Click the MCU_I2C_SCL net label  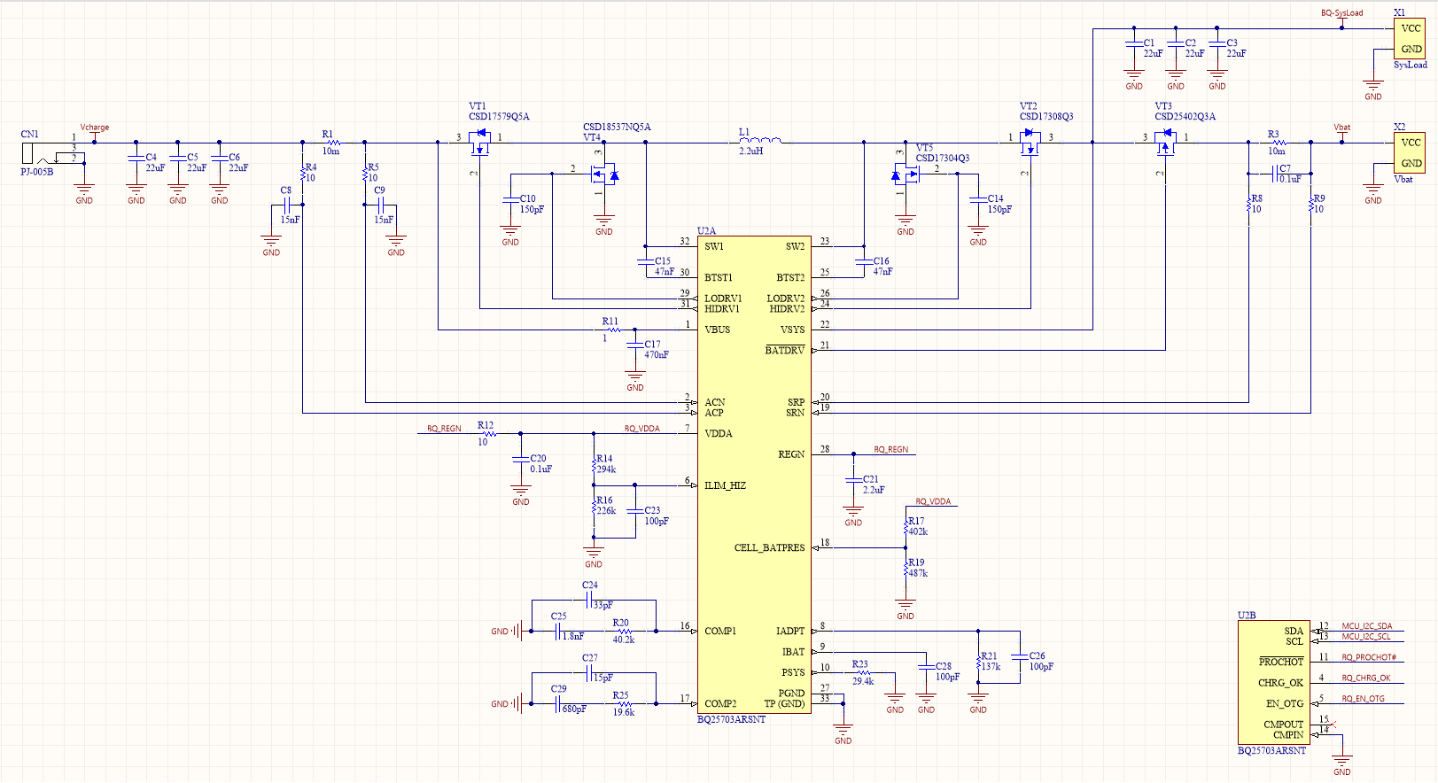(x=1365, y=637)
